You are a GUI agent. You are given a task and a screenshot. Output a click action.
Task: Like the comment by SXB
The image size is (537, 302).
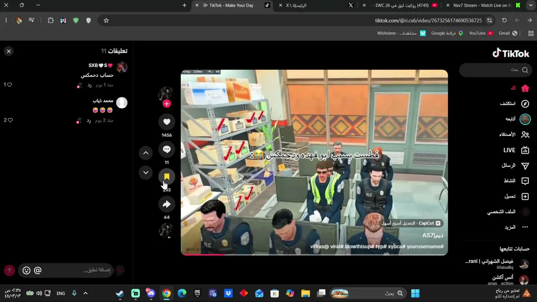click(x=9, y=85)
